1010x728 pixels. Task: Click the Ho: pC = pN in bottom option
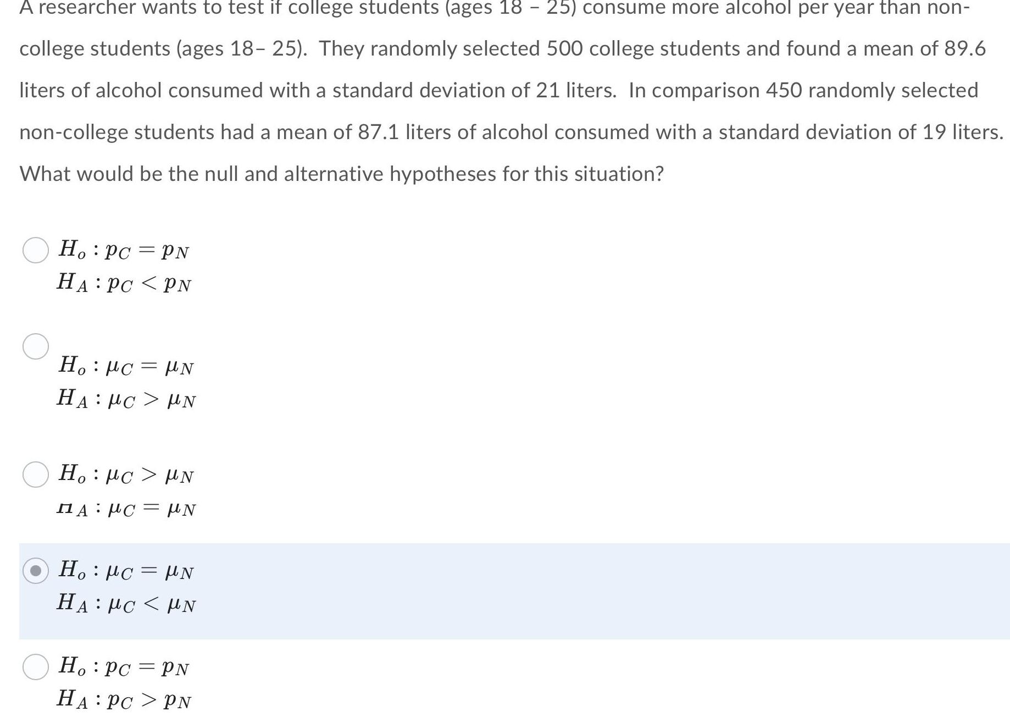[x=124, y=666]
